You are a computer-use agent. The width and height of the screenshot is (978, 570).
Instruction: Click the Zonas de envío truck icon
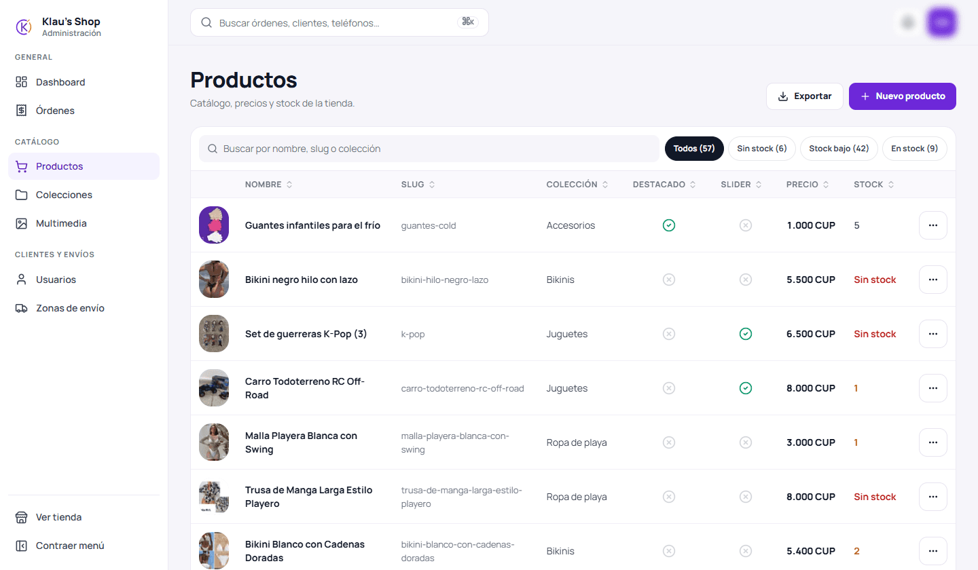pos(22,308)
